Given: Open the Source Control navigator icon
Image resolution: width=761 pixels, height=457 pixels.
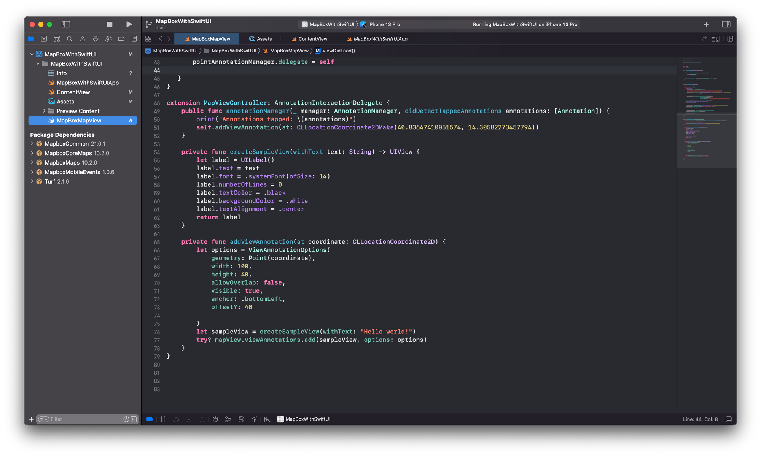Looking at the screenshot, I should [x=44, y=39].
